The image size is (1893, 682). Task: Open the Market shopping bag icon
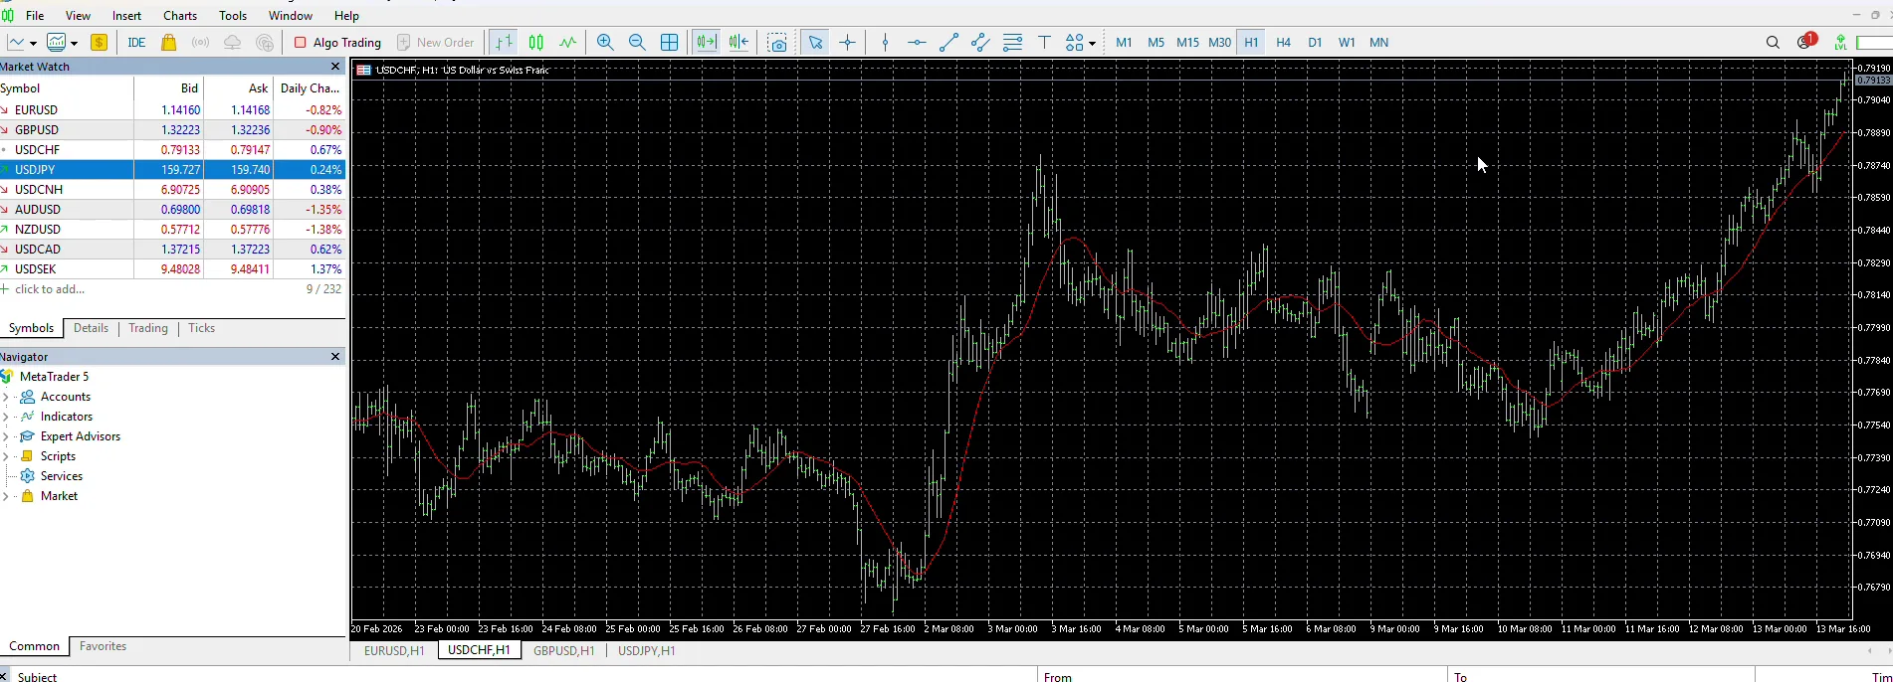click(169, 43)
